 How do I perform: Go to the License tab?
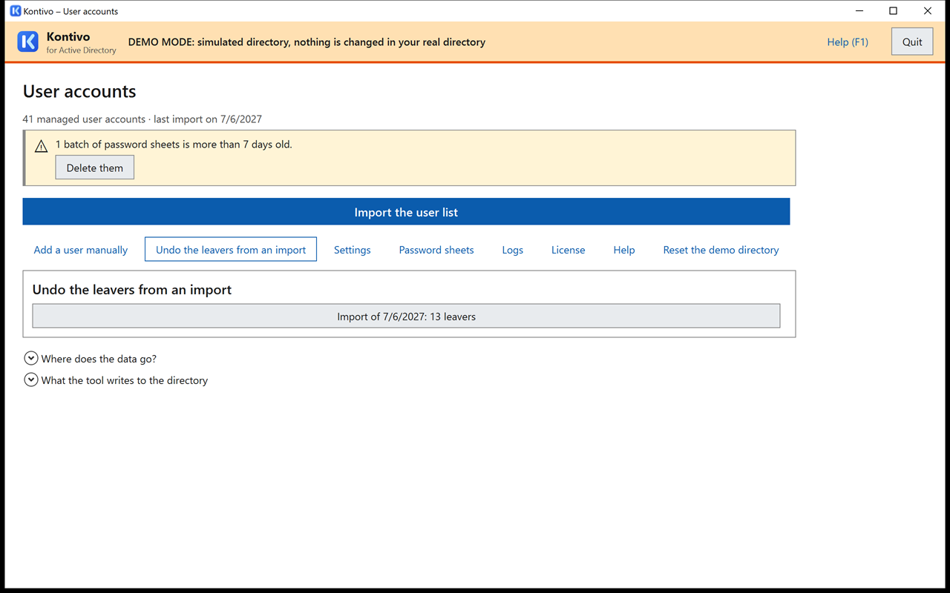(568, 250)
